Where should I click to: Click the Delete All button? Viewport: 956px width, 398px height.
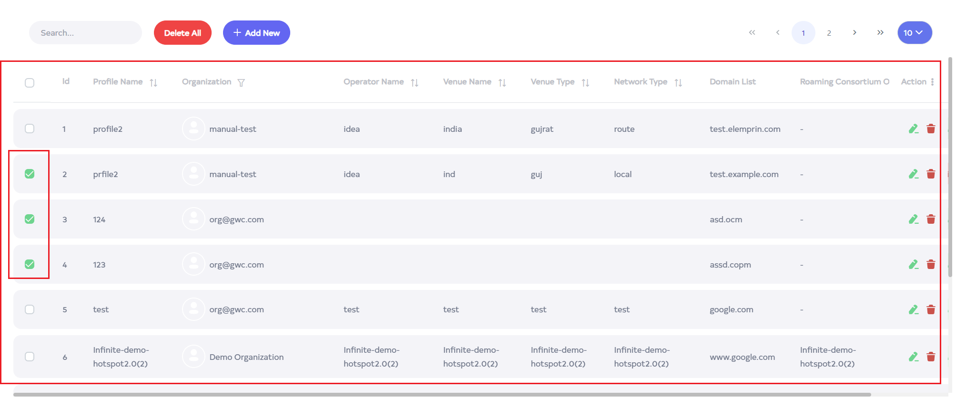pos(183,33)
